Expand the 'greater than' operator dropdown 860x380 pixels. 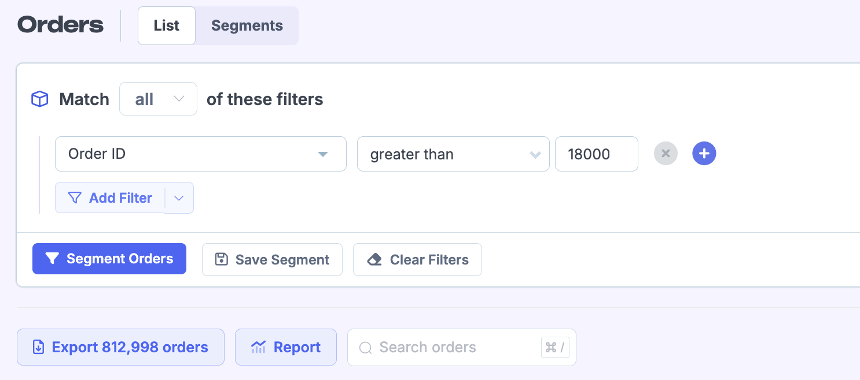453,154
